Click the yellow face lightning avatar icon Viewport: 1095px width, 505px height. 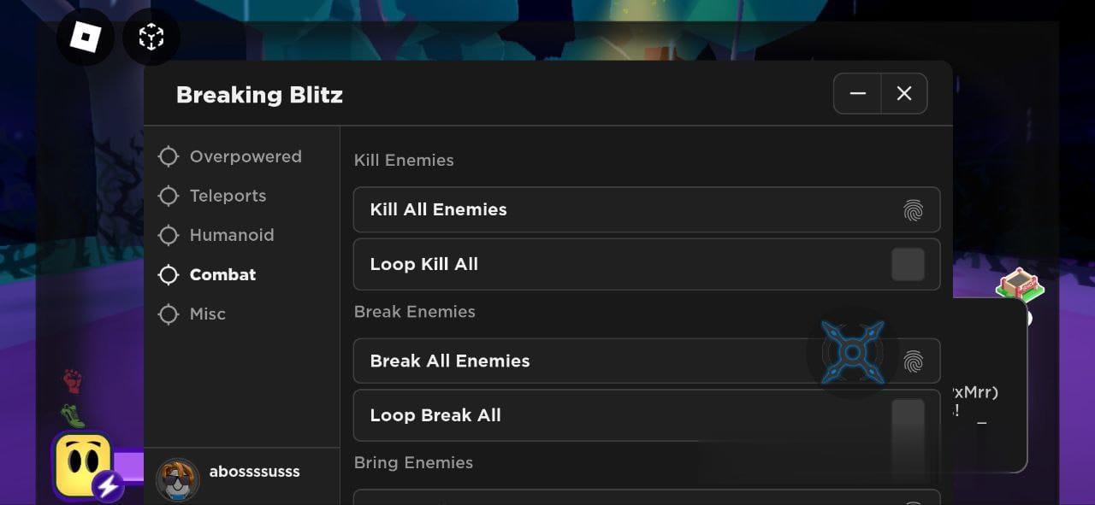pyautogui.click(x=83, y=466)
